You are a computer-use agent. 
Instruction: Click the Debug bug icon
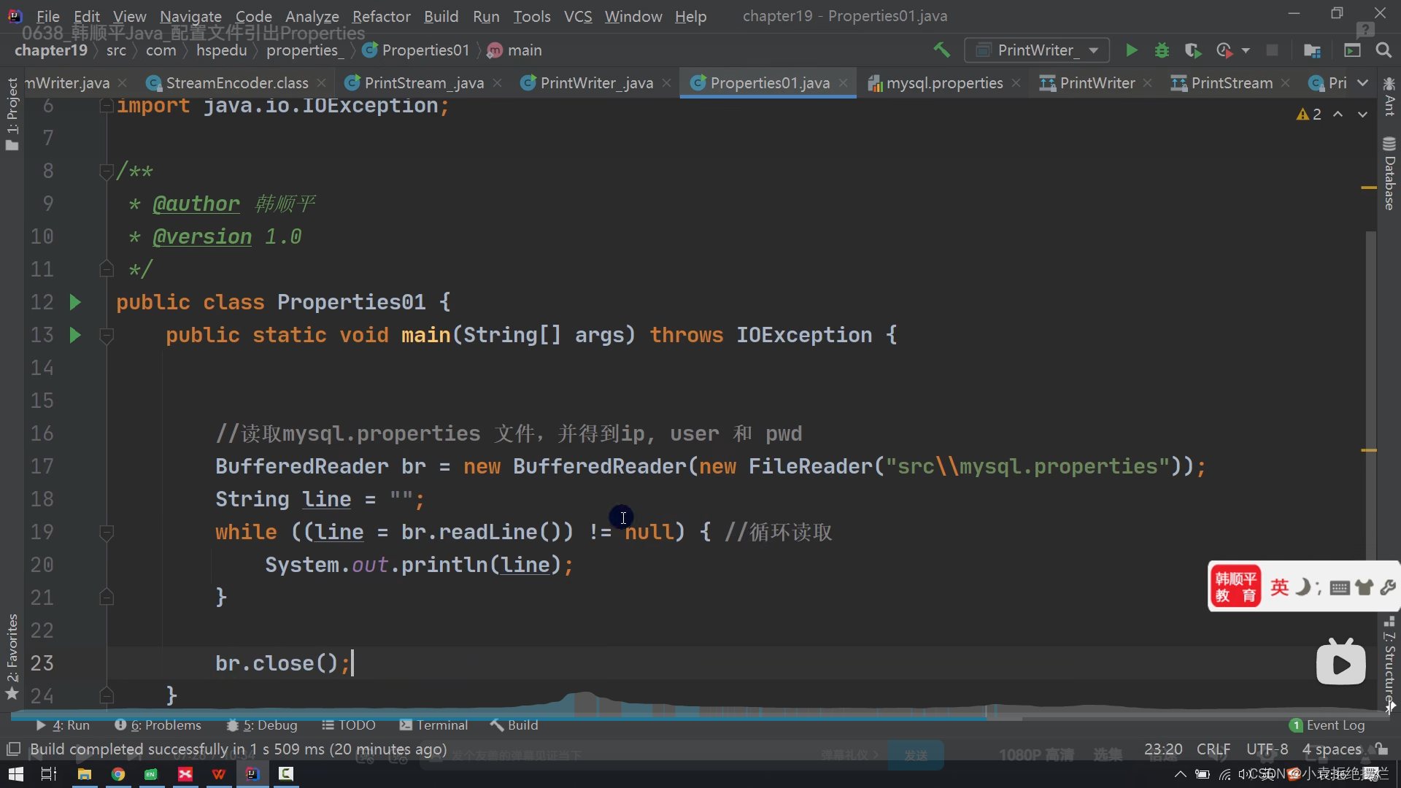(x=1162, y=50)
